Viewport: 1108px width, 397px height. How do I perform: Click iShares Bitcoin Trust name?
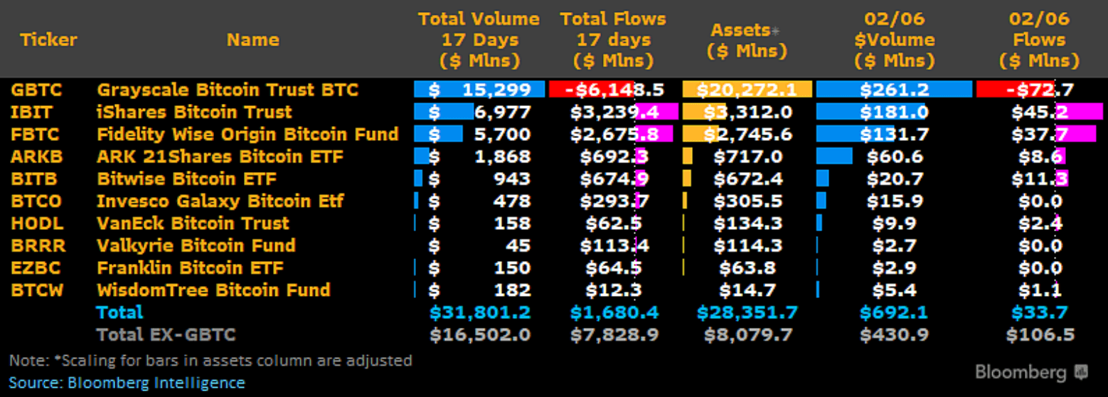pyautogui.click(x=194, y=112)
